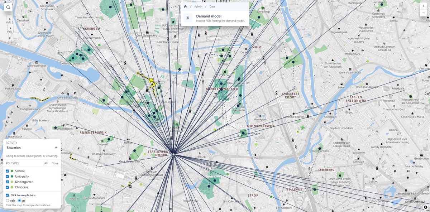Click the Guido Moonspark map label
This screenshot has height=212, width=430.
tap(94, 198)
